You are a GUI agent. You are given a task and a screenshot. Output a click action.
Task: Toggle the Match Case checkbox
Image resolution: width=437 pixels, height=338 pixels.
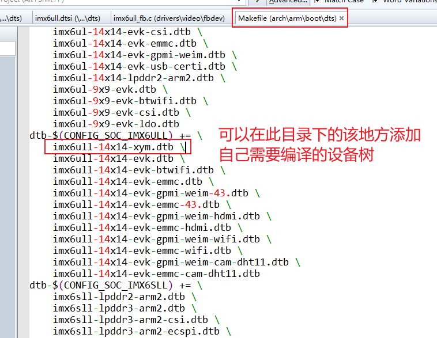pyautogui.click(x=317, y=1)
